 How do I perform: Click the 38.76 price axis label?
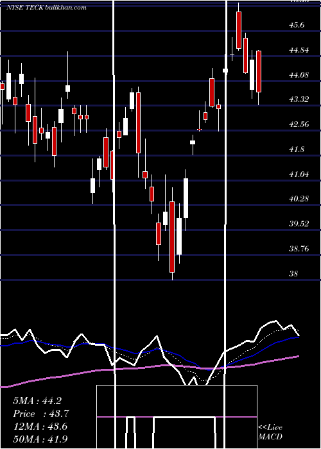click(x=299, y=248)
